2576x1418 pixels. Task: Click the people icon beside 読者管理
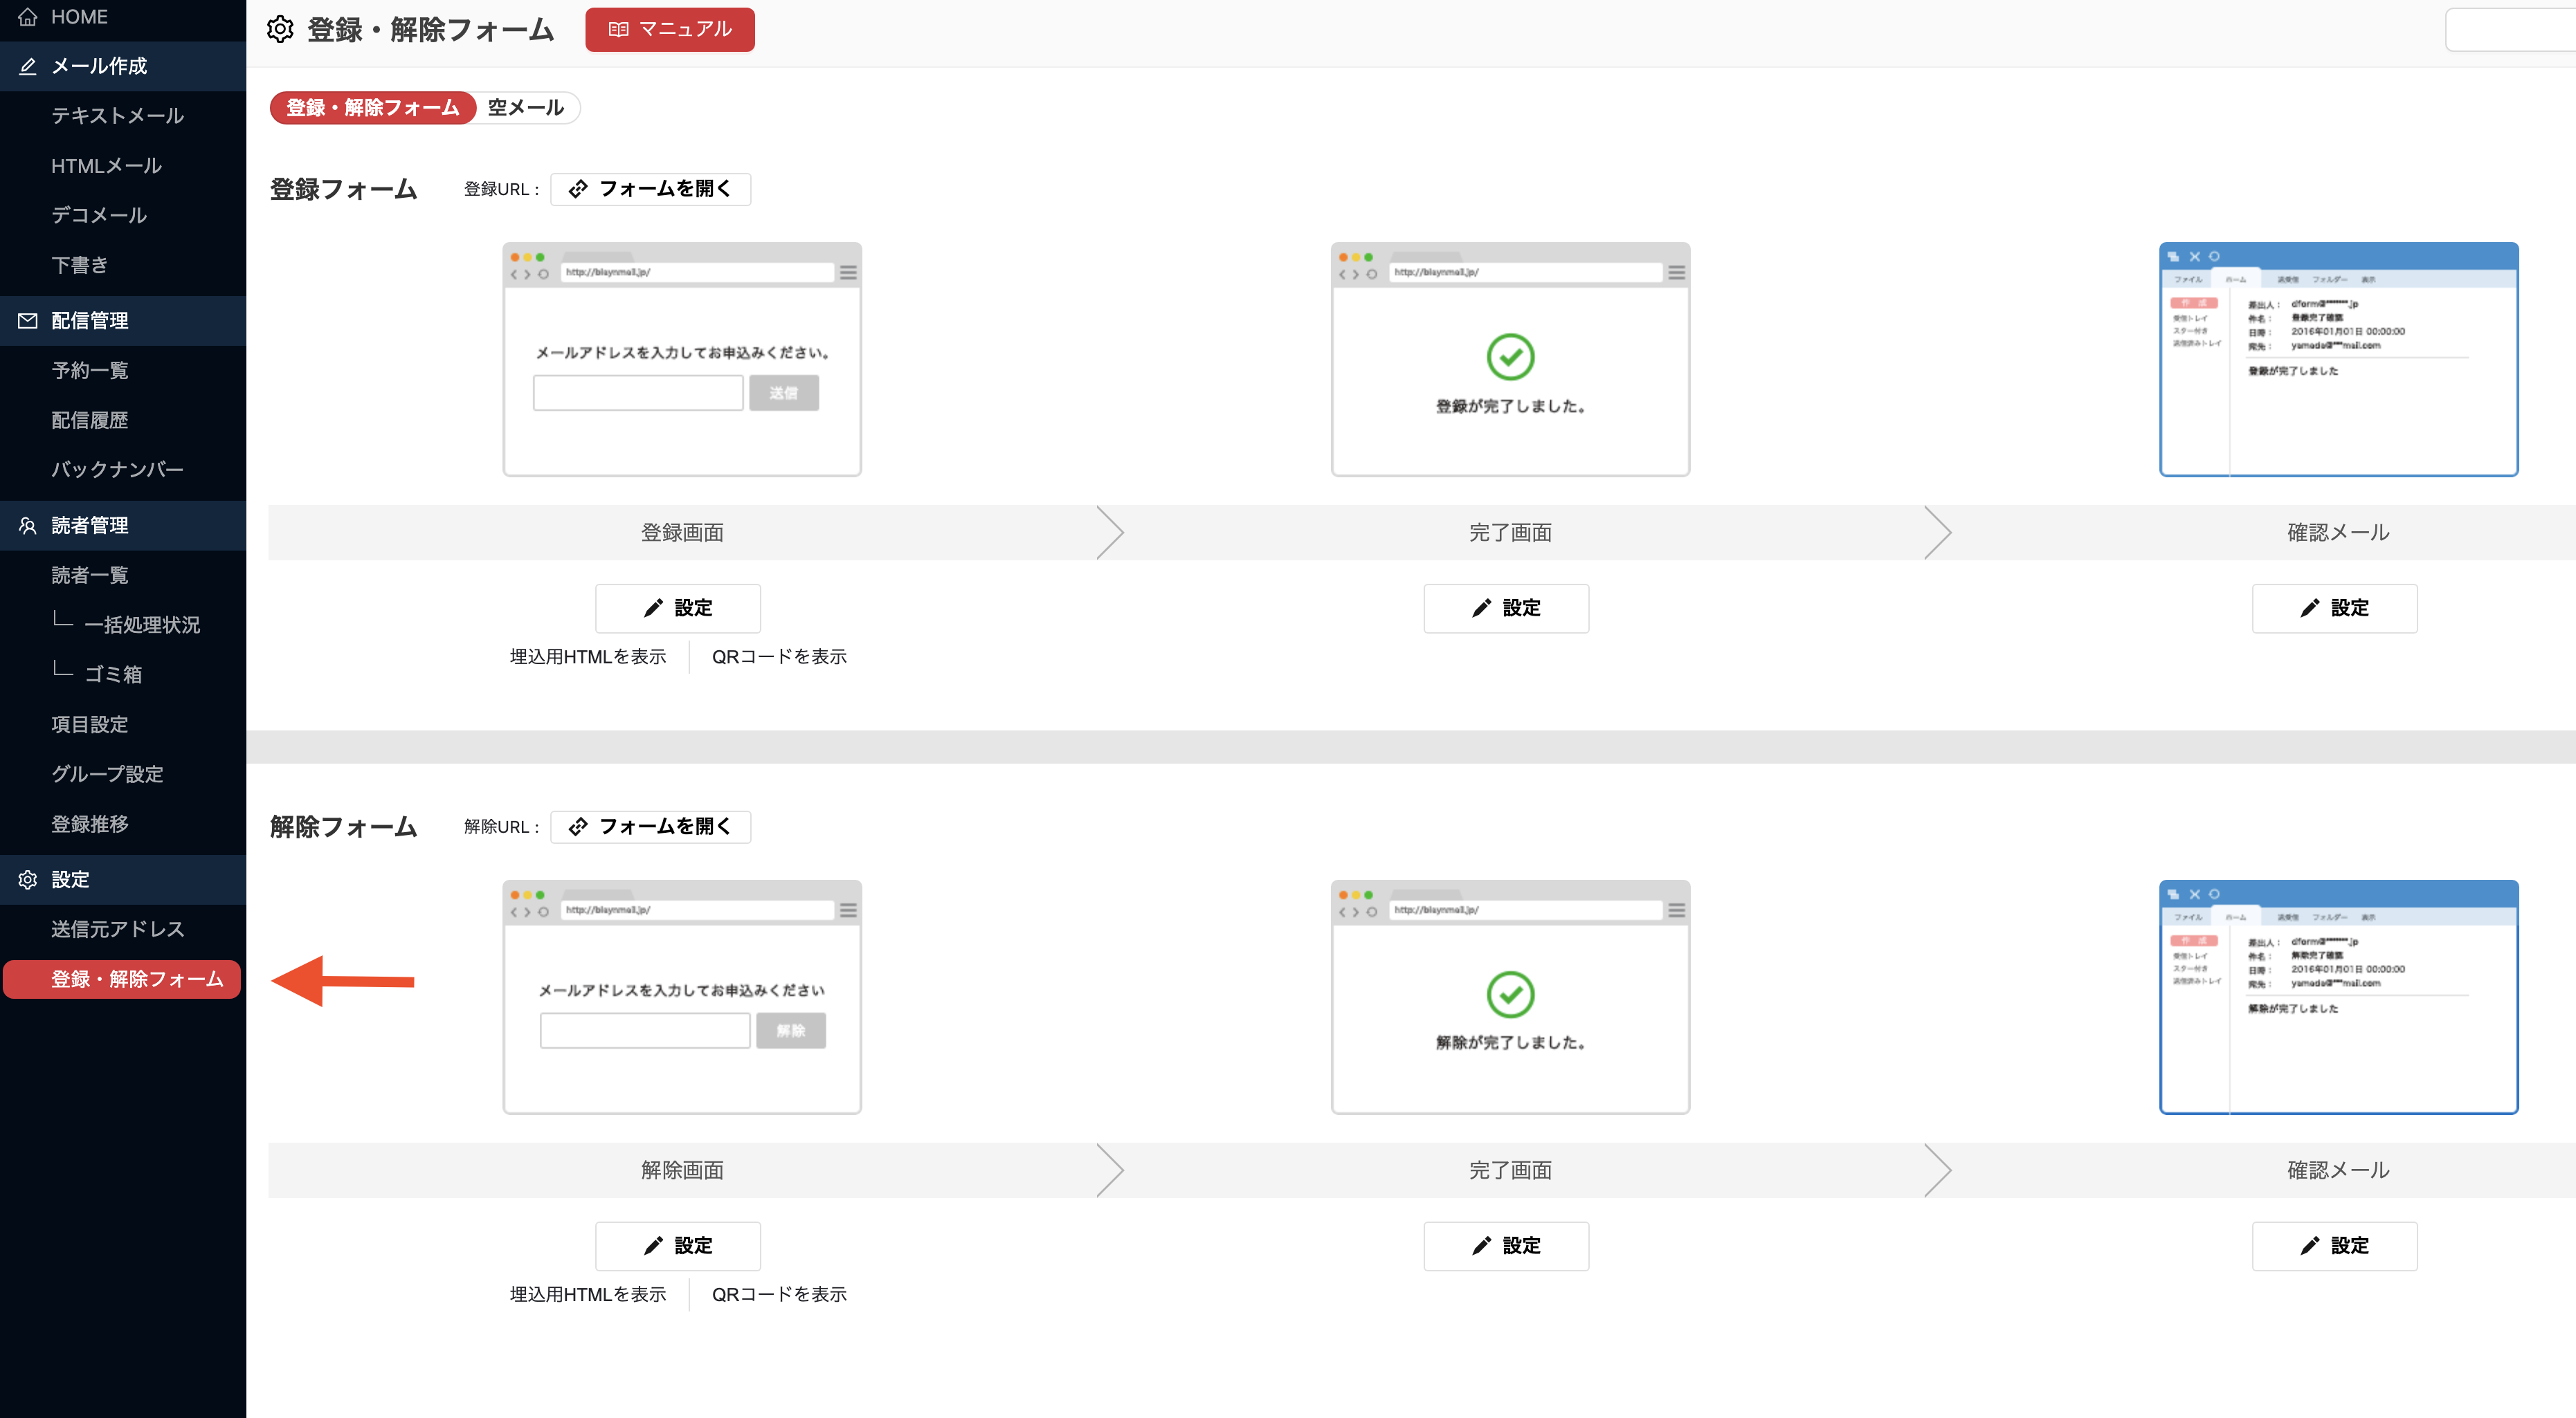(27, 526)
